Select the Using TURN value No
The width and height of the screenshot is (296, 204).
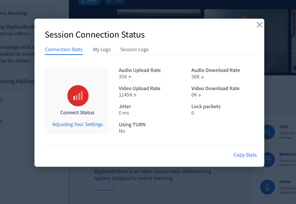(x=122, y=131)
